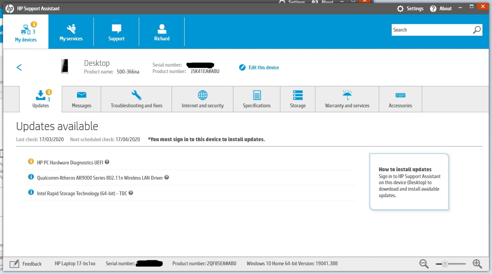Click inside the Search field
This screenshot has width=492, height=274.
tap(432, 30)
